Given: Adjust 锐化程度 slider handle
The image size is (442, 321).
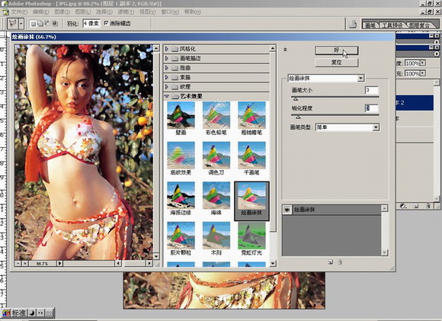Looking at the screenshot, I should click(x=298, y=117).
